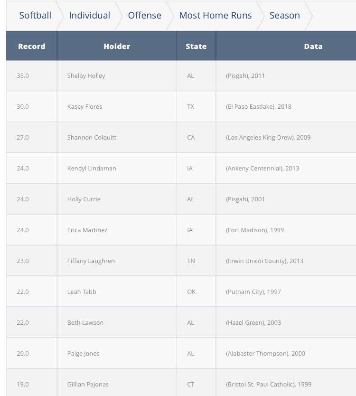Open the Individual breadcrumb
Viewport: 356px width, 396px height.
pos(89,15)
